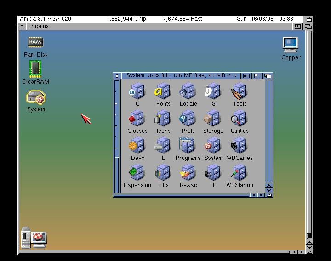Click the System window size gadget
The image size is (331, 261).
(x=269, y=195)
